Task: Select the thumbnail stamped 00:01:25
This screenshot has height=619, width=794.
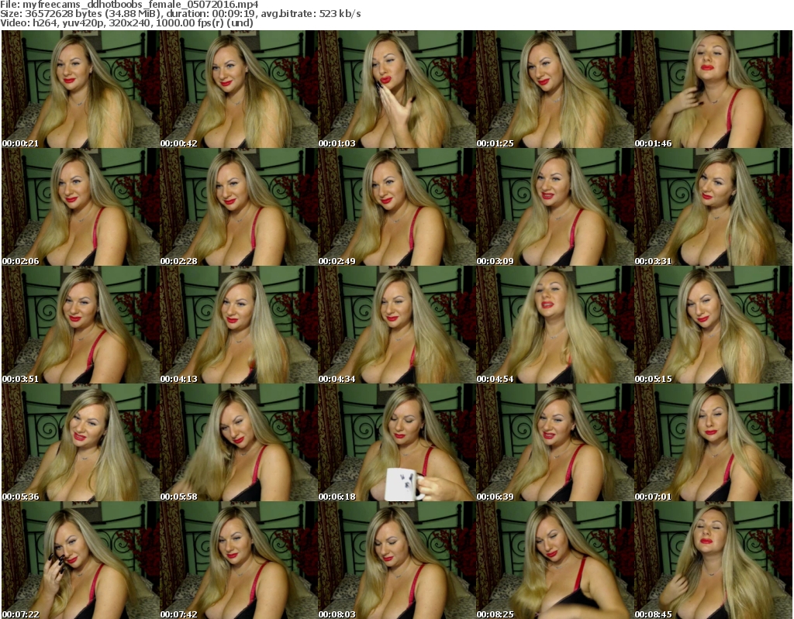Action: tap(554, 89)
